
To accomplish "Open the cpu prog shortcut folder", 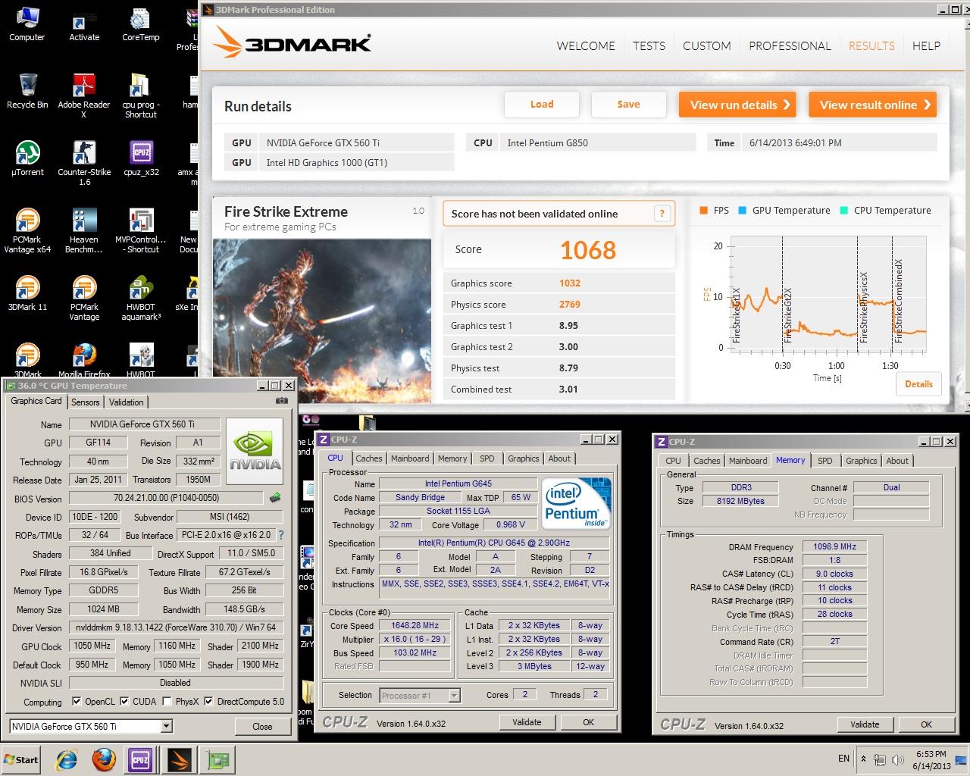I will point(140,95).
